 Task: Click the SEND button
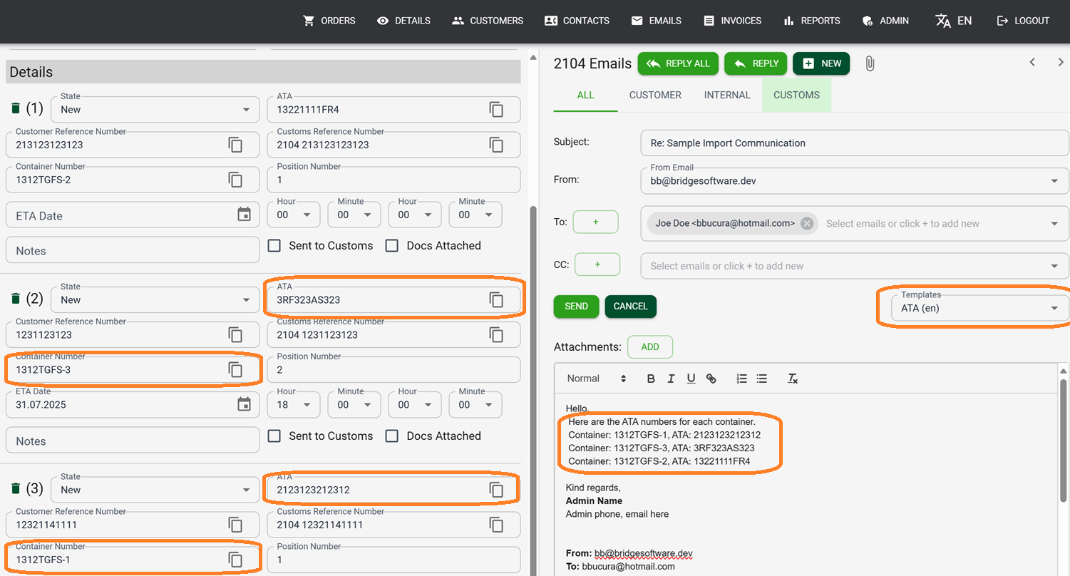click(x=576, y=307)
